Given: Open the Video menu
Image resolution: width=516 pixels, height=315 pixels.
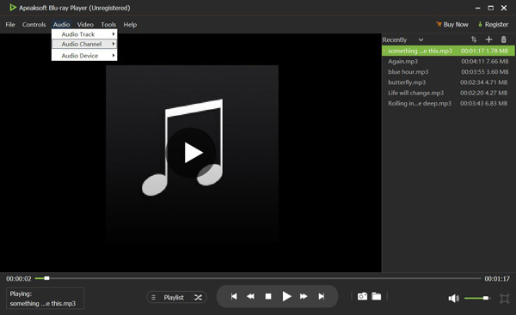Looking at the screenshot, I should [x=85, y=25].
